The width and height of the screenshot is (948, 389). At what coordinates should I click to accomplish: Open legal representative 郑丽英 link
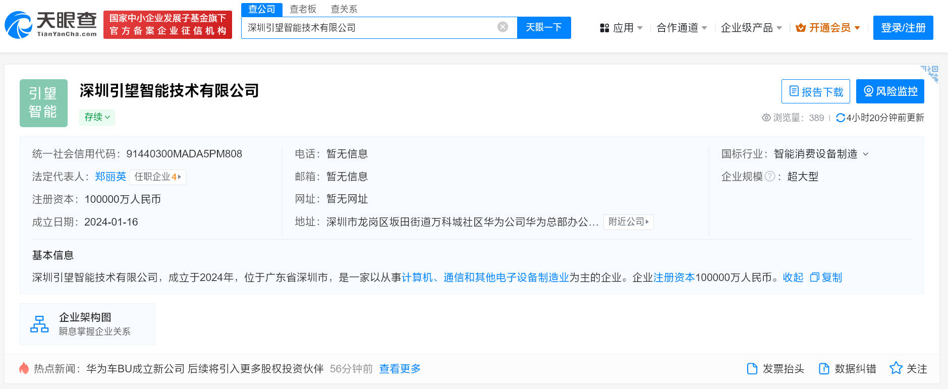click(110, 177)
